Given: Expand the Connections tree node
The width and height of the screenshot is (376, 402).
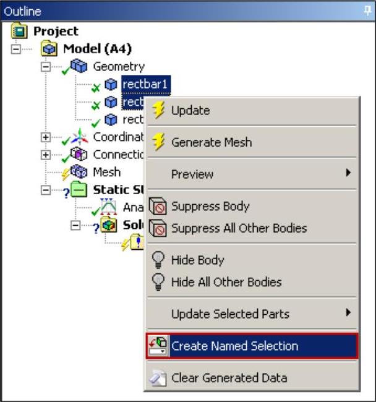Looking at the screenshot, I should coord(46,155).
